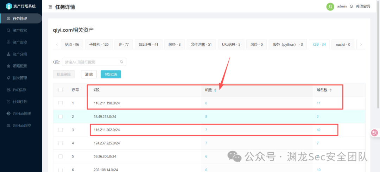
Task: Click the 116.211.198.0/24 cell text
Action: pyautogui.click(x=107, y=103)
